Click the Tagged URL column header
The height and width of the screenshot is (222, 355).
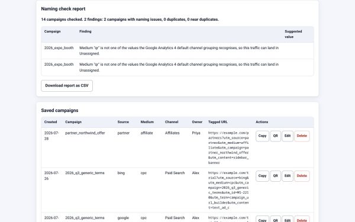[218, 122]
